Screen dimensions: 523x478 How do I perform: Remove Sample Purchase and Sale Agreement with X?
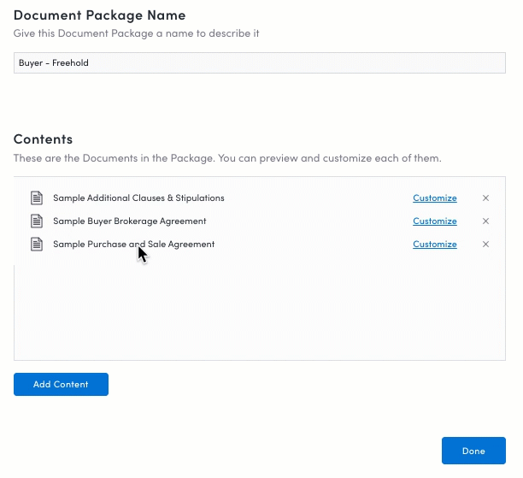pos(485,244)
